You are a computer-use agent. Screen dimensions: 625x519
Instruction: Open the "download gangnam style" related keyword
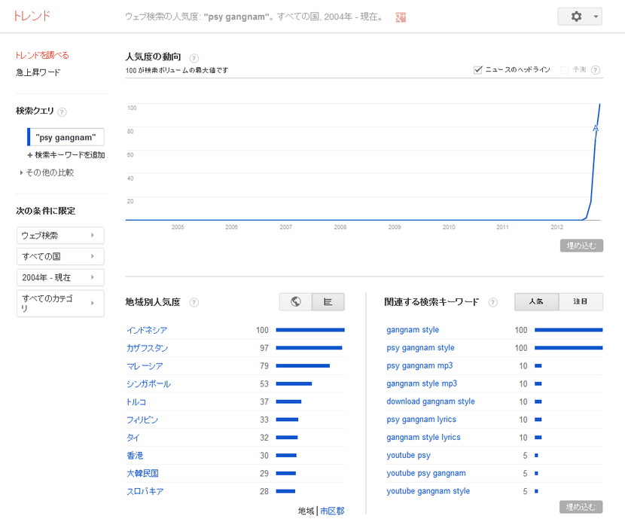coord(431,401)
